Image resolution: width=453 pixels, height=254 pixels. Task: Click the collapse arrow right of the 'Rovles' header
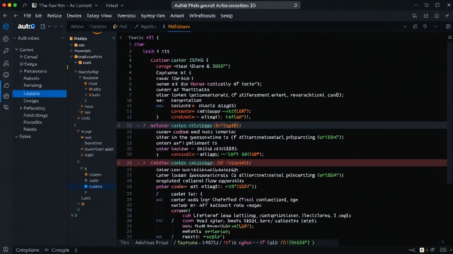click(113, 38)
